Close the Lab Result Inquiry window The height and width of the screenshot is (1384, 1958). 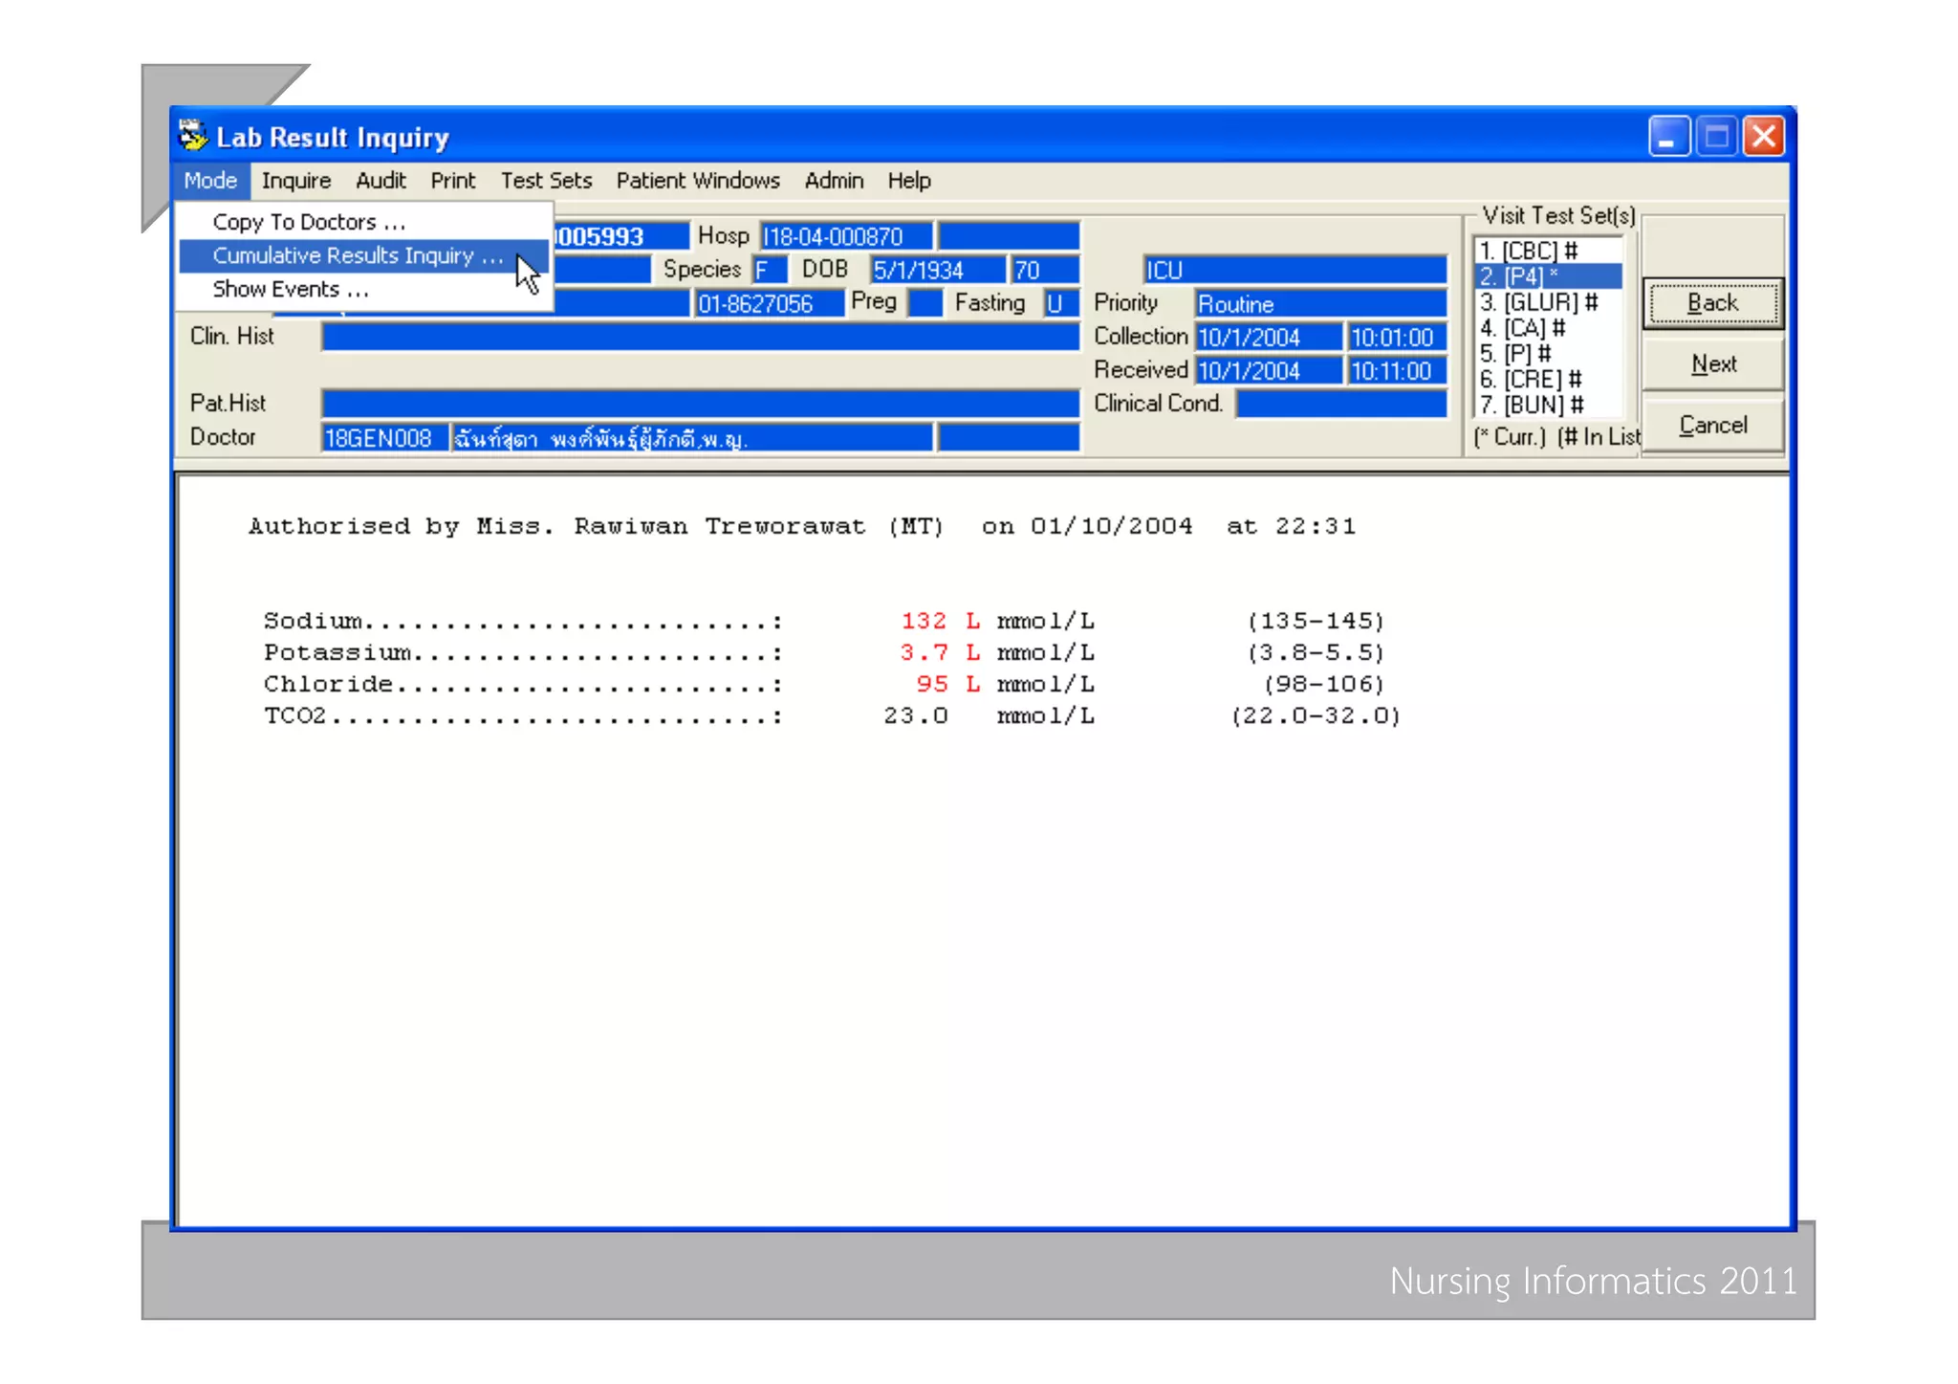click(x=1764, y=136)
